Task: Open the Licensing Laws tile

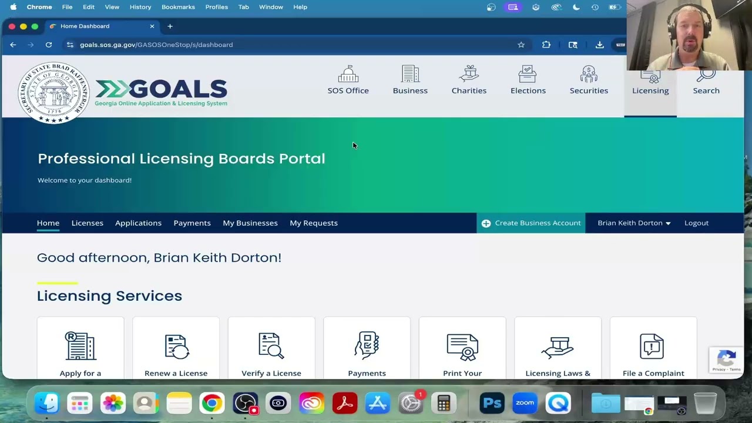Action: point(558,348)
